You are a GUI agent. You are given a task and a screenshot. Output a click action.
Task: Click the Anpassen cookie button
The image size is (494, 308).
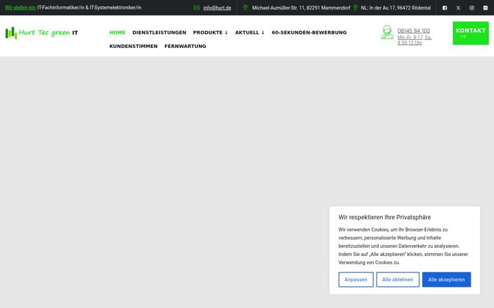(355, 279)
